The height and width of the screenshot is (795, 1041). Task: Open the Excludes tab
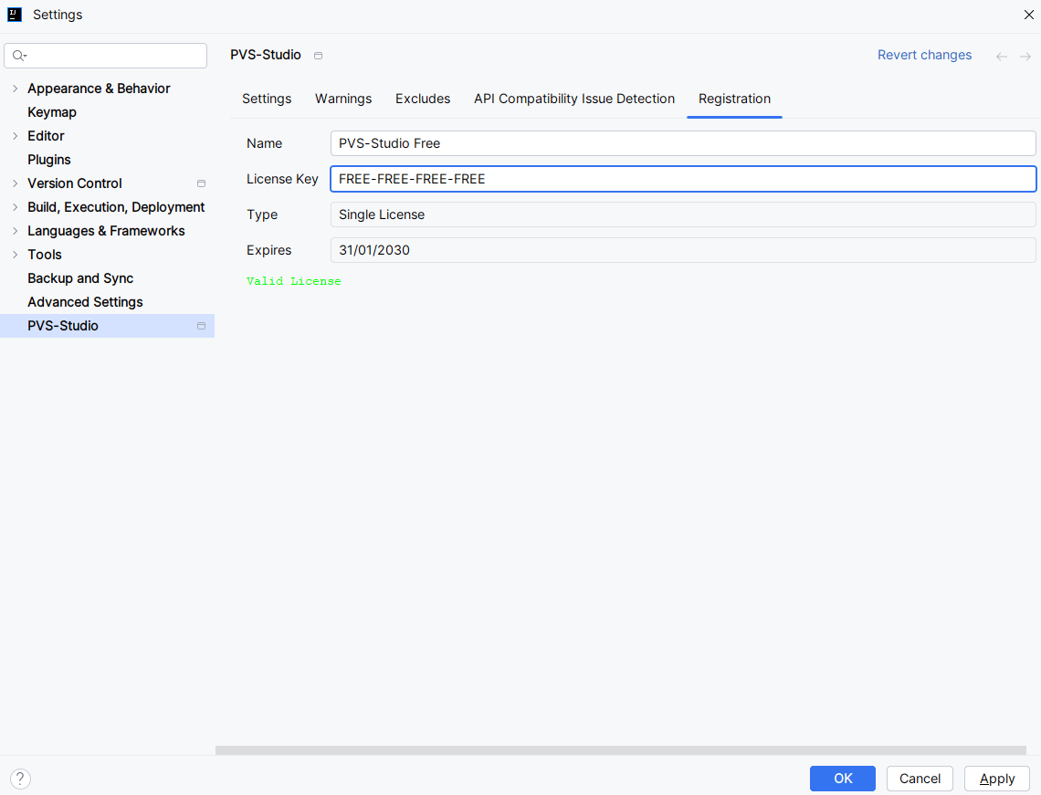tap(423, 99)
